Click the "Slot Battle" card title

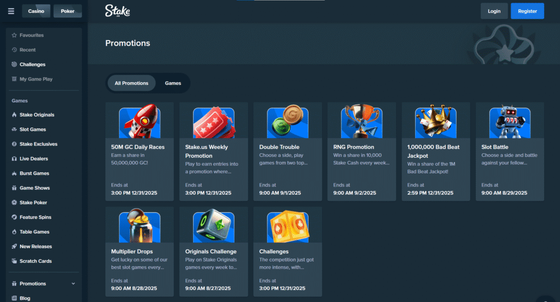494,147
